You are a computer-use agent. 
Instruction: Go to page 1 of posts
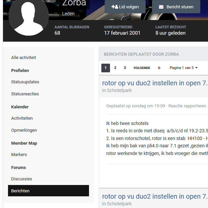[106, 68]
